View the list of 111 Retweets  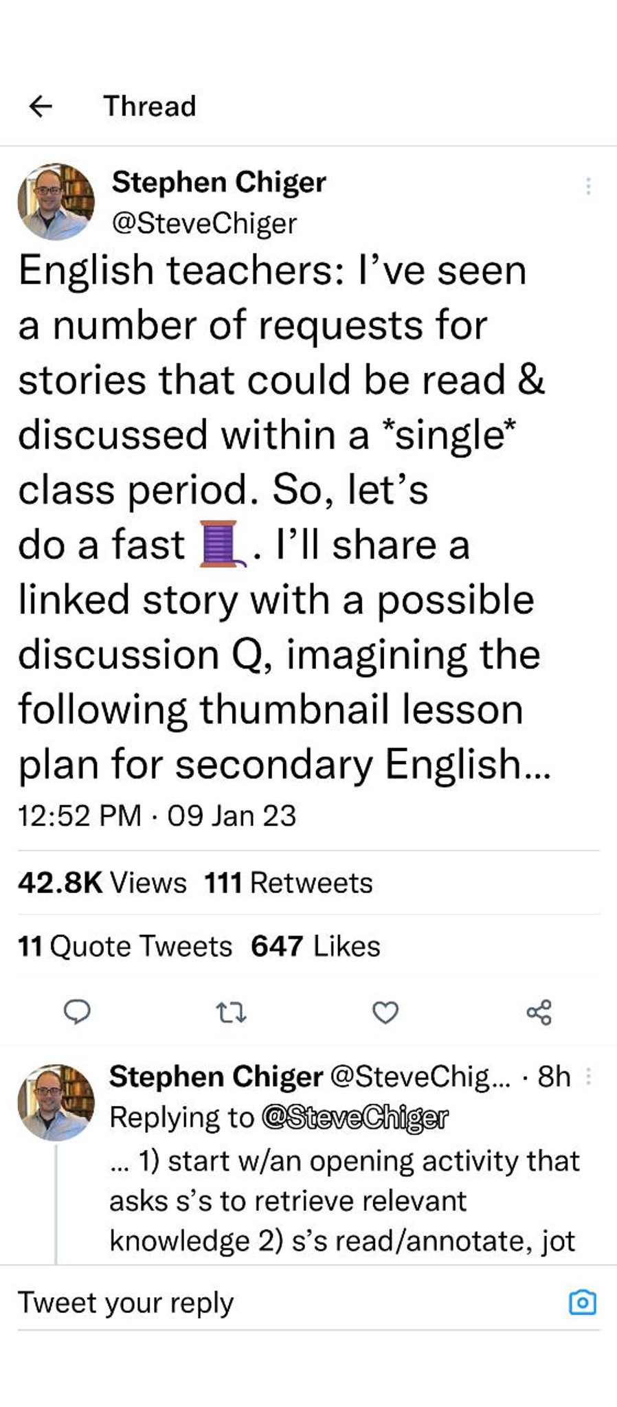click(x=289, y=883)
